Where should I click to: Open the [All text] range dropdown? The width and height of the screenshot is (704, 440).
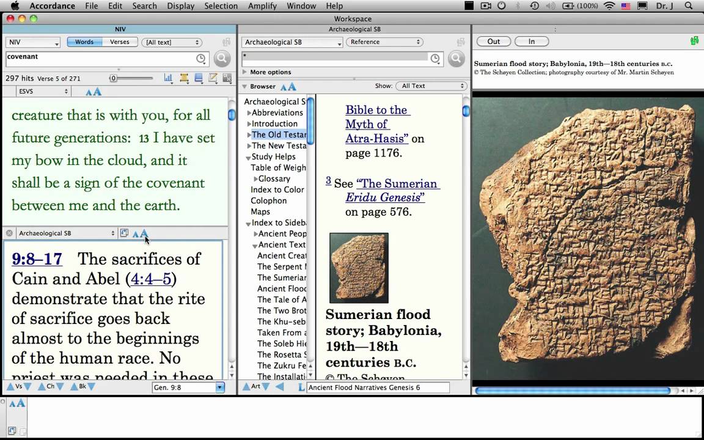[x=172, y=42]
